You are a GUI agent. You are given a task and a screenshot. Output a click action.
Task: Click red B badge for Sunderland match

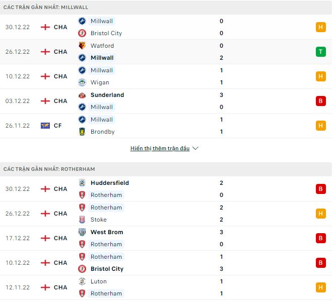(x=320, y=101)
